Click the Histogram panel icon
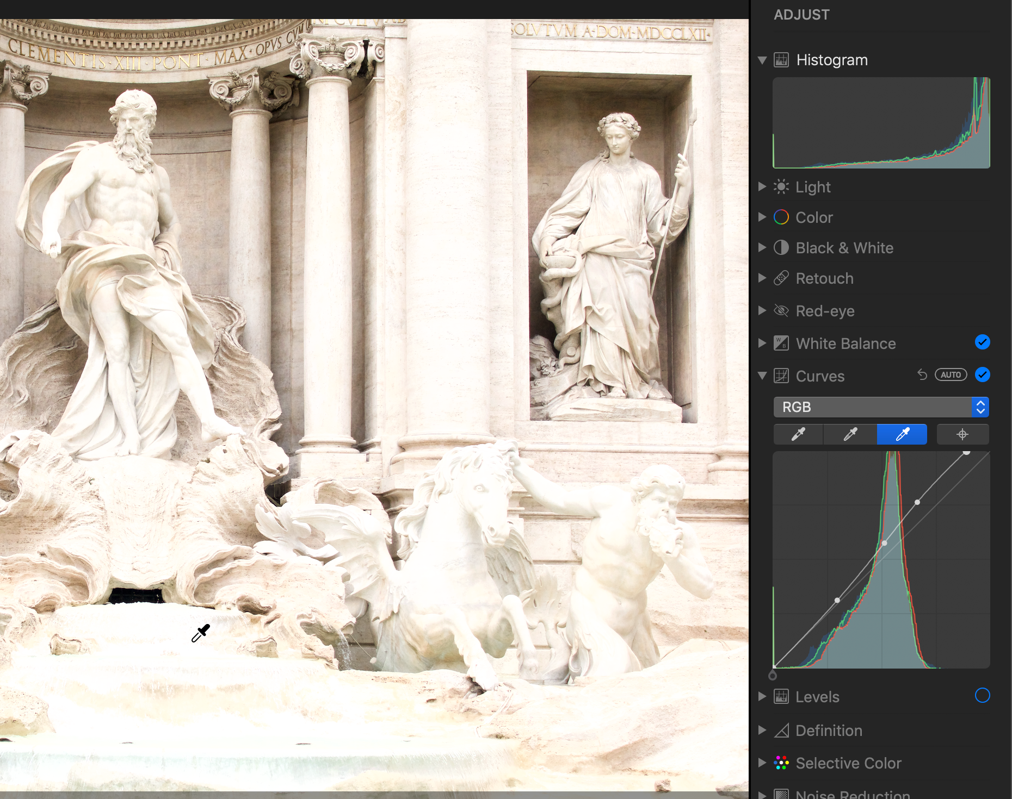This screenshot has width=1012, height=799. pos(781,60)
